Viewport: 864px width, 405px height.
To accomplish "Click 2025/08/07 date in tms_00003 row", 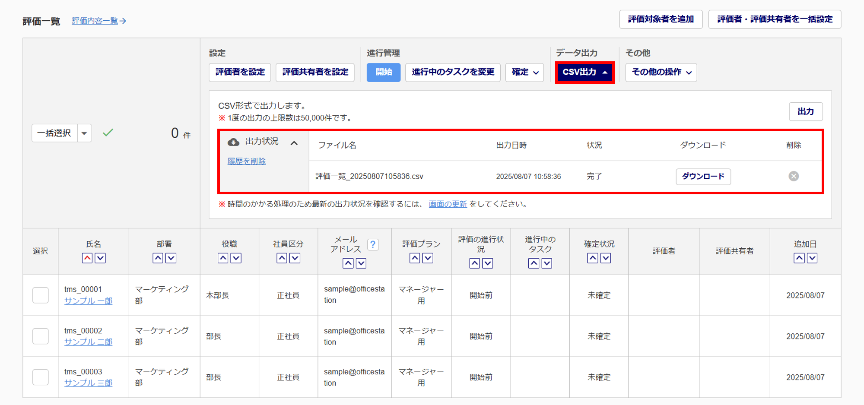I will coord(805,377).
